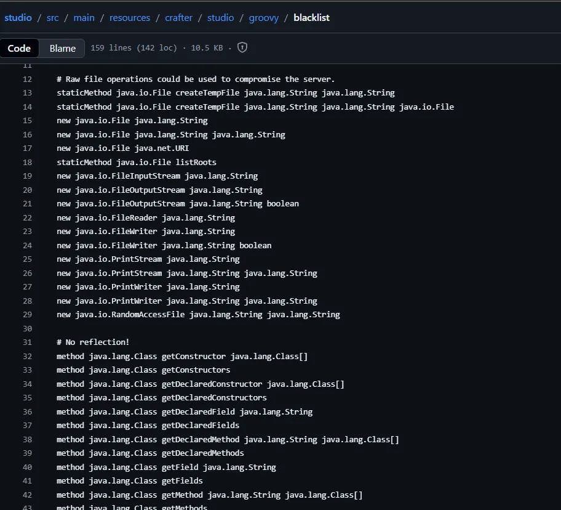Navigate to the main folder breadcrumb

(84, 18)
